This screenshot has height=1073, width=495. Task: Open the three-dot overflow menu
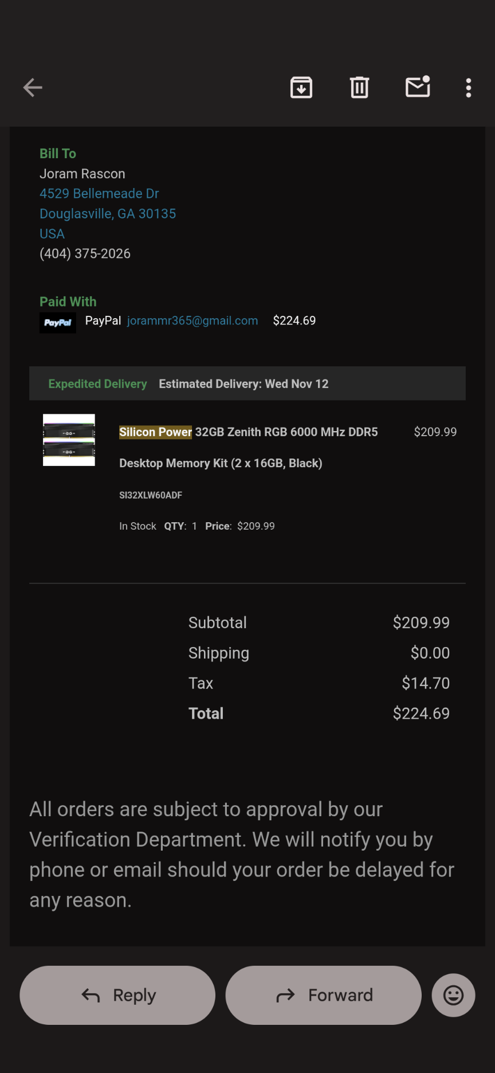tap(469, 88)
